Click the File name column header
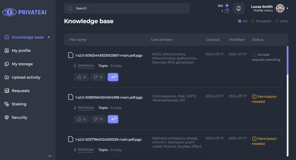The width and height of the screenshot is (296, 160). 78,40
